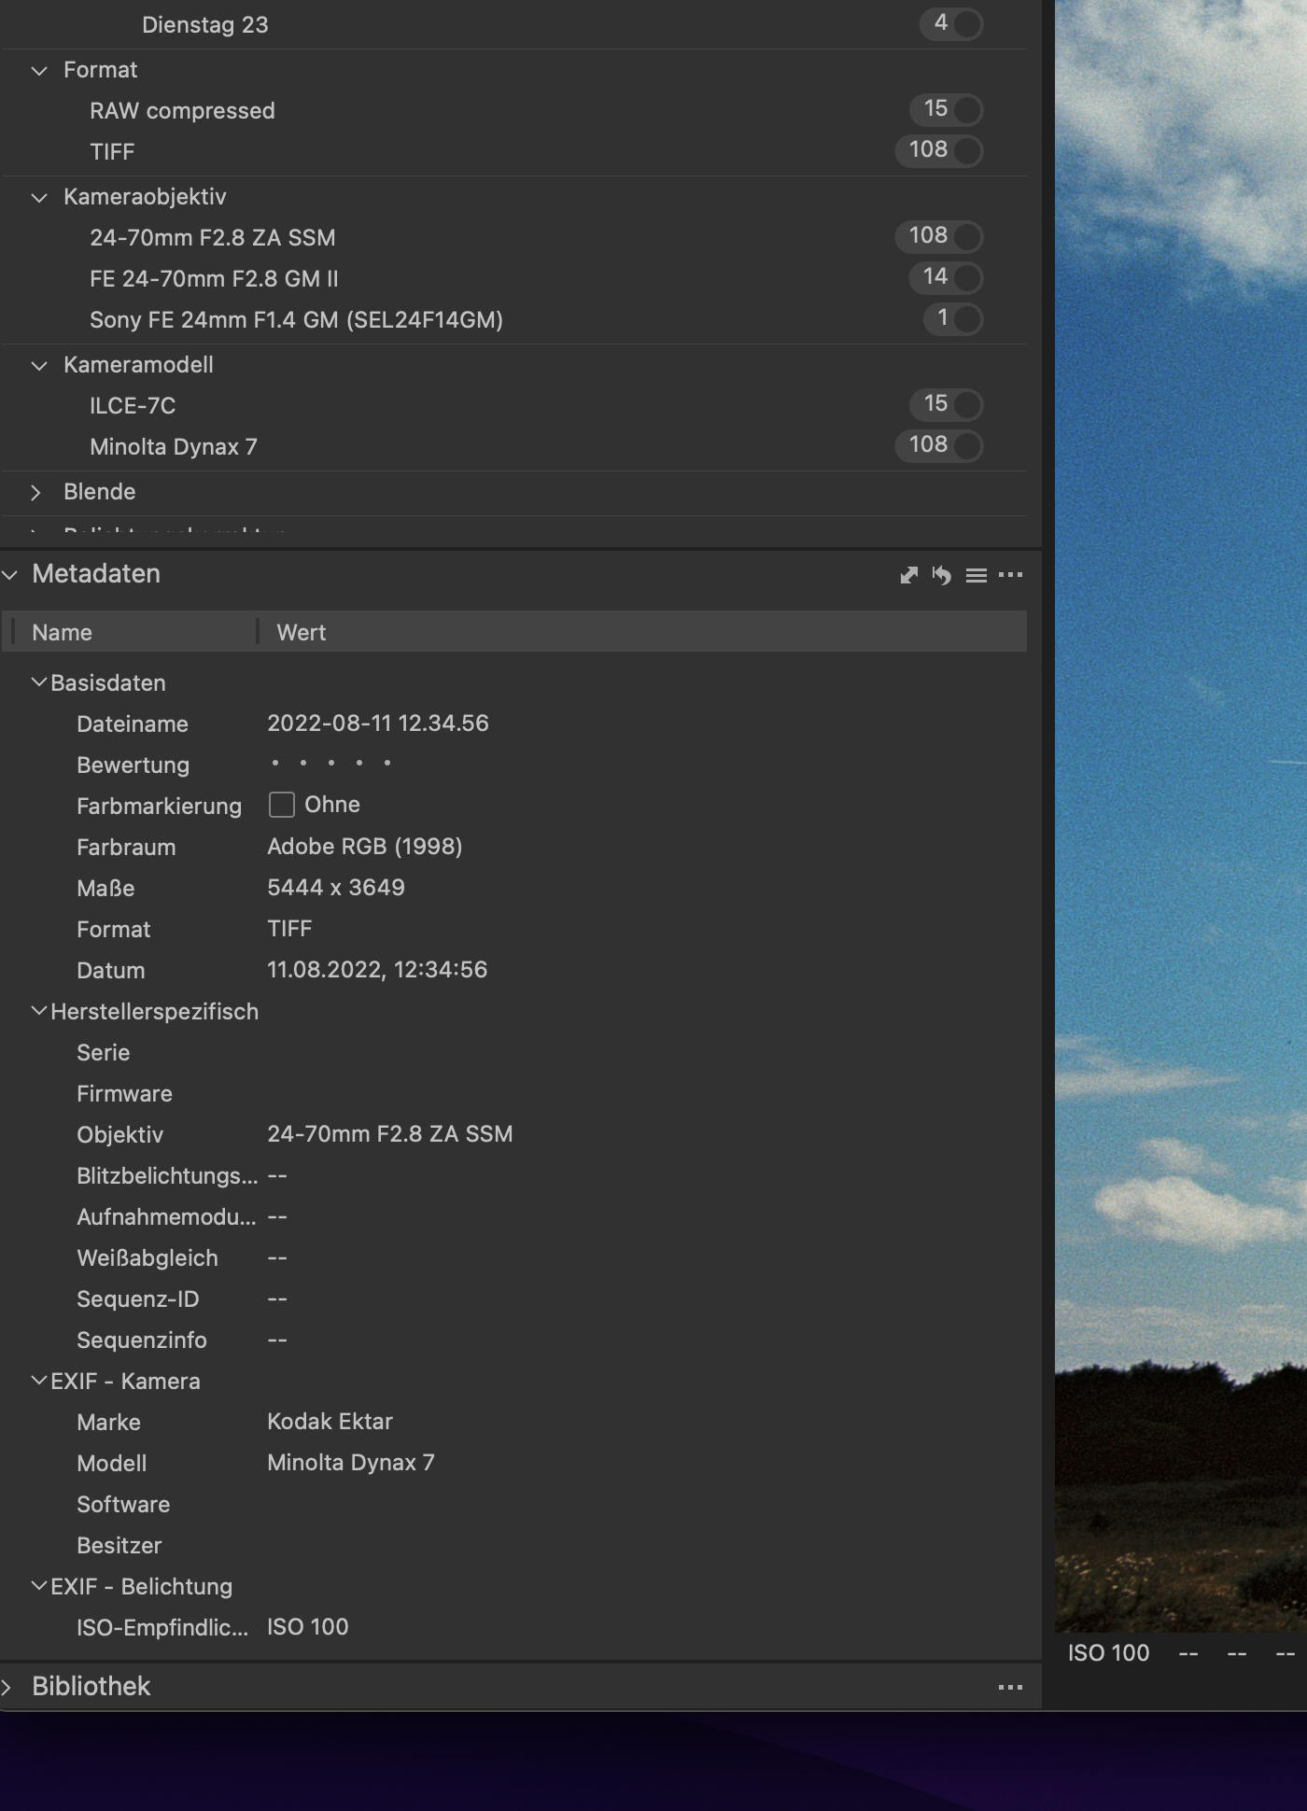Select the Minolta Dynax 7 filter entry
The image size is (1307, 1811).
[x=174, y=447]
